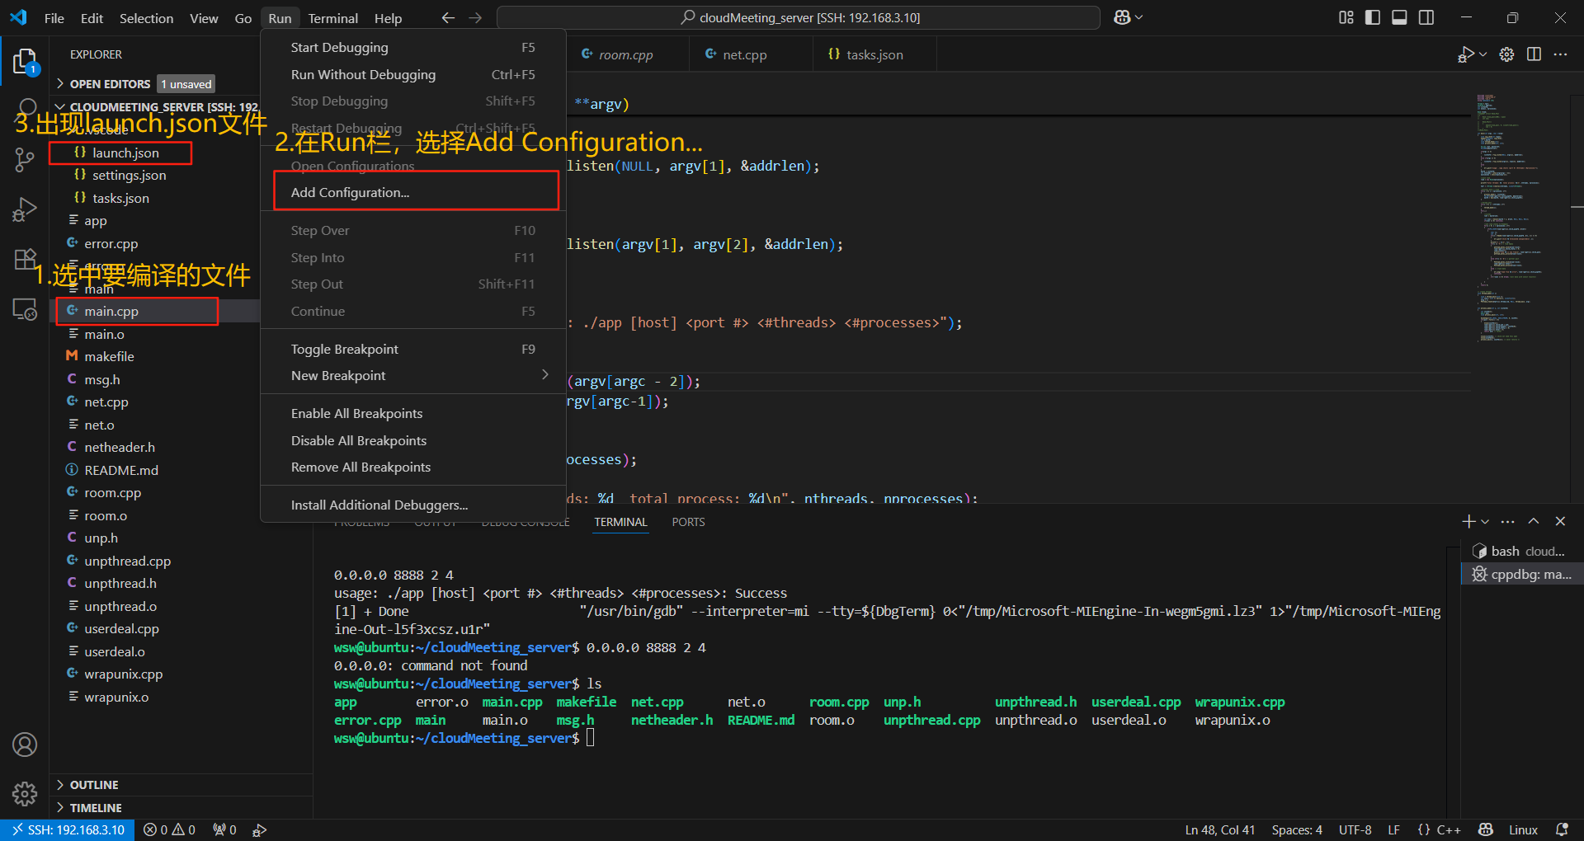
Task: Open the Accounts icon in activity bar
Action: coord(25,745)
